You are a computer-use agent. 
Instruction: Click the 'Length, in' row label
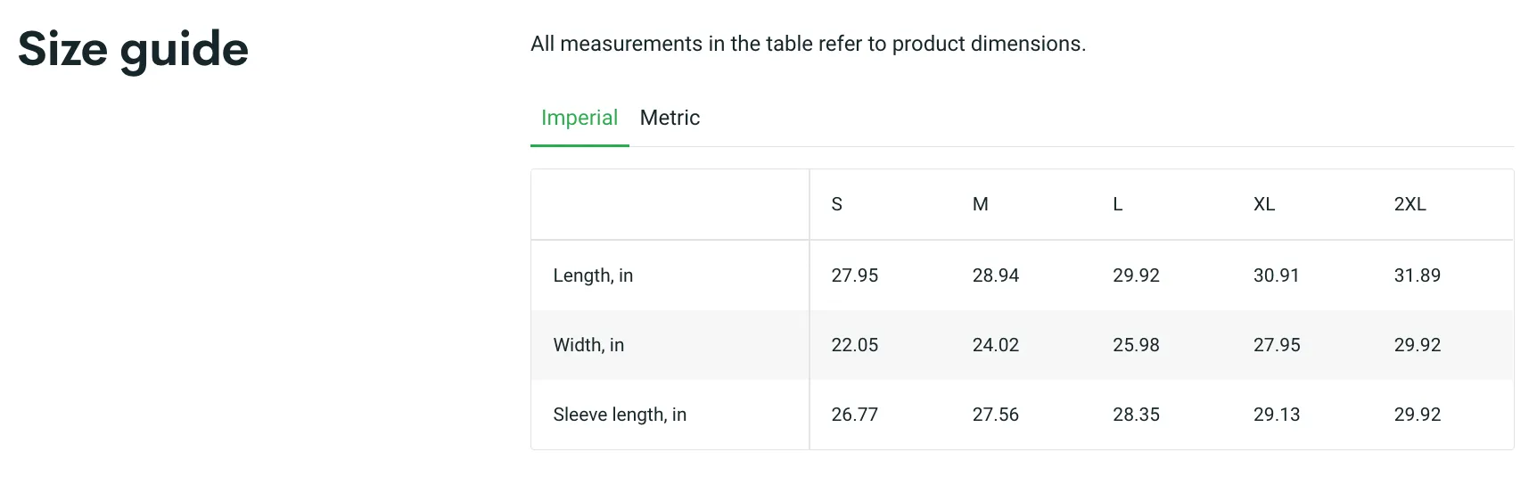coord(593,275)
